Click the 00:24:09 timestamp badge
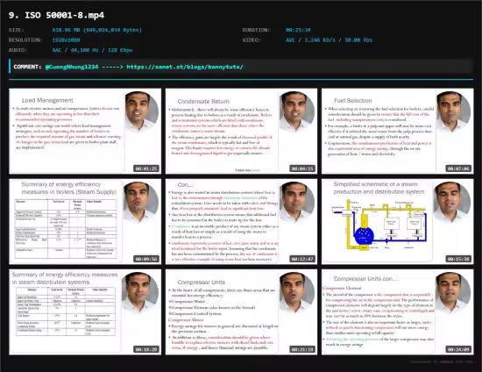Viewport: 482px width, 372px height. 458,349
